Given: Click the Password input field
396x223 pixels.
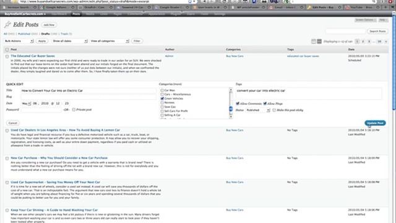Looking at the screenshot, I should click(x=41, y=110).
